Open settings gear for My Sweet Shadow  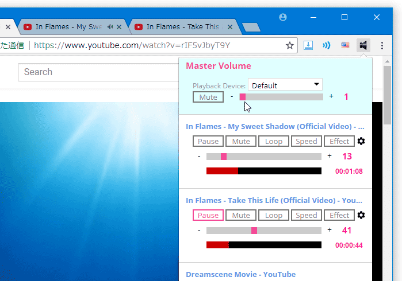[361, 141]
